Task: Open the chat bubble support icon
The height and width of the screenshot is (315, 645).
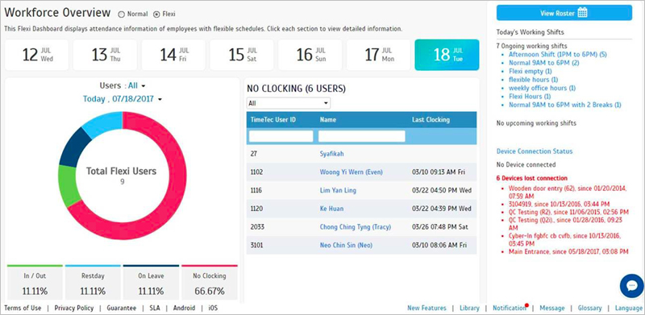Action: point(632,286)
